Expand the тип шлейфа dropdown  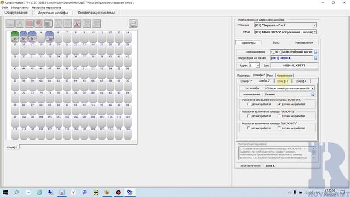point(313,88)
